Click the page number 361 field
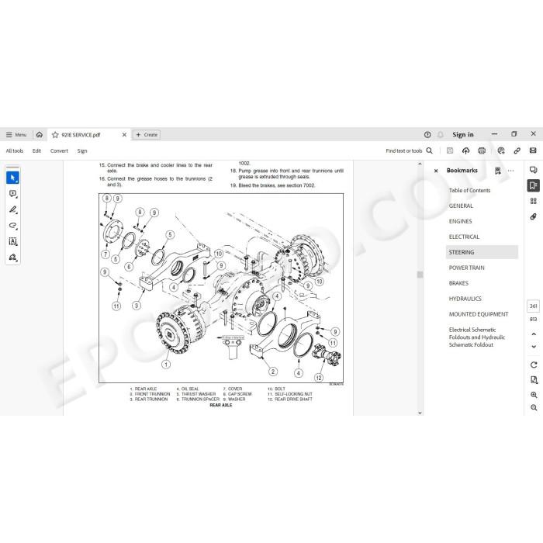The width and height of the screenshot is (543, 543). click(534, 306)
